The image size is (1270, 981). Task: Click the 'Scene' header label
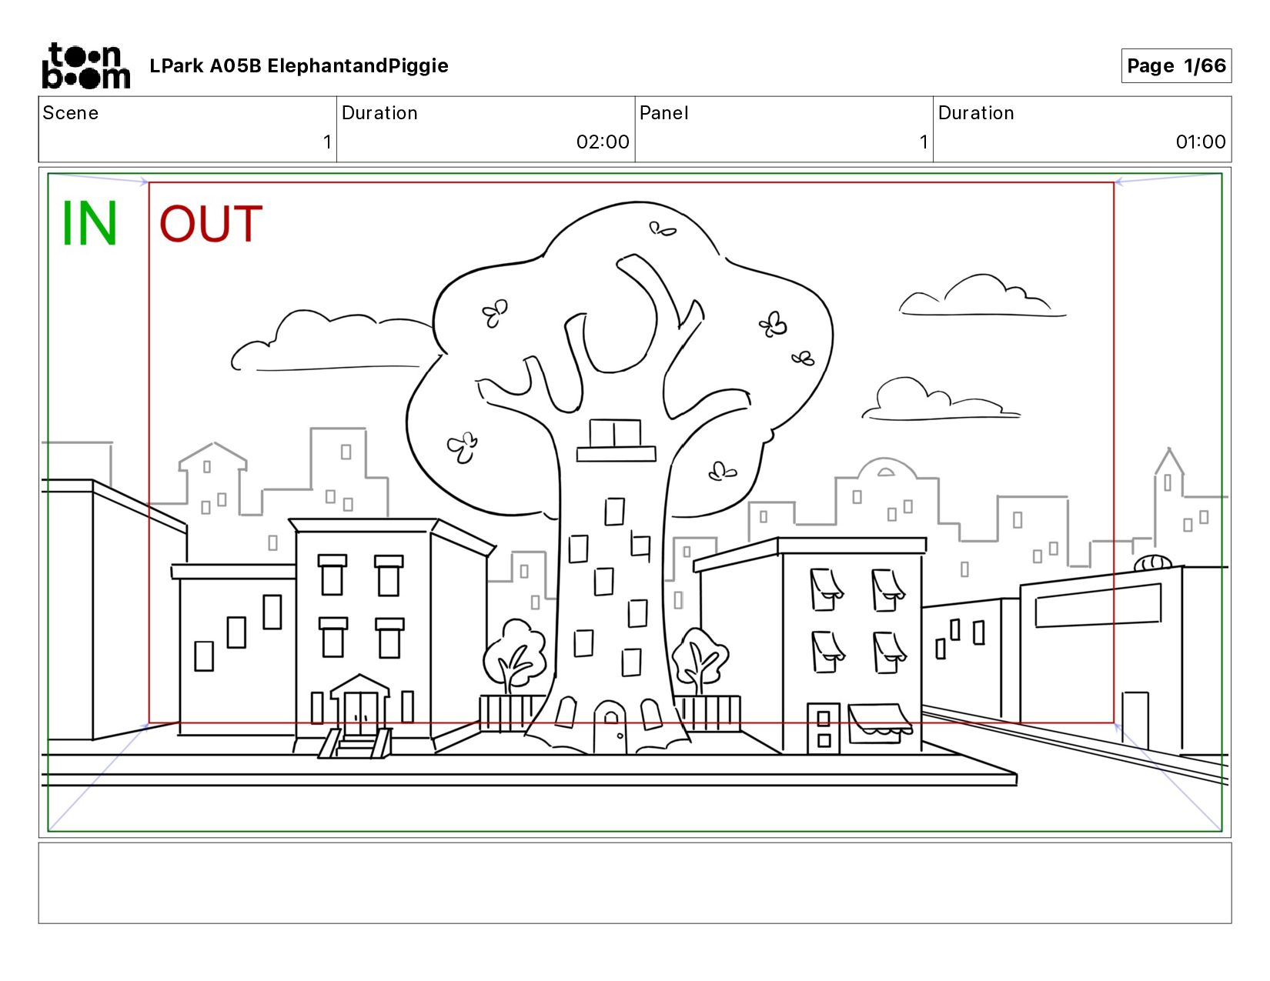[x=71, y=113]
